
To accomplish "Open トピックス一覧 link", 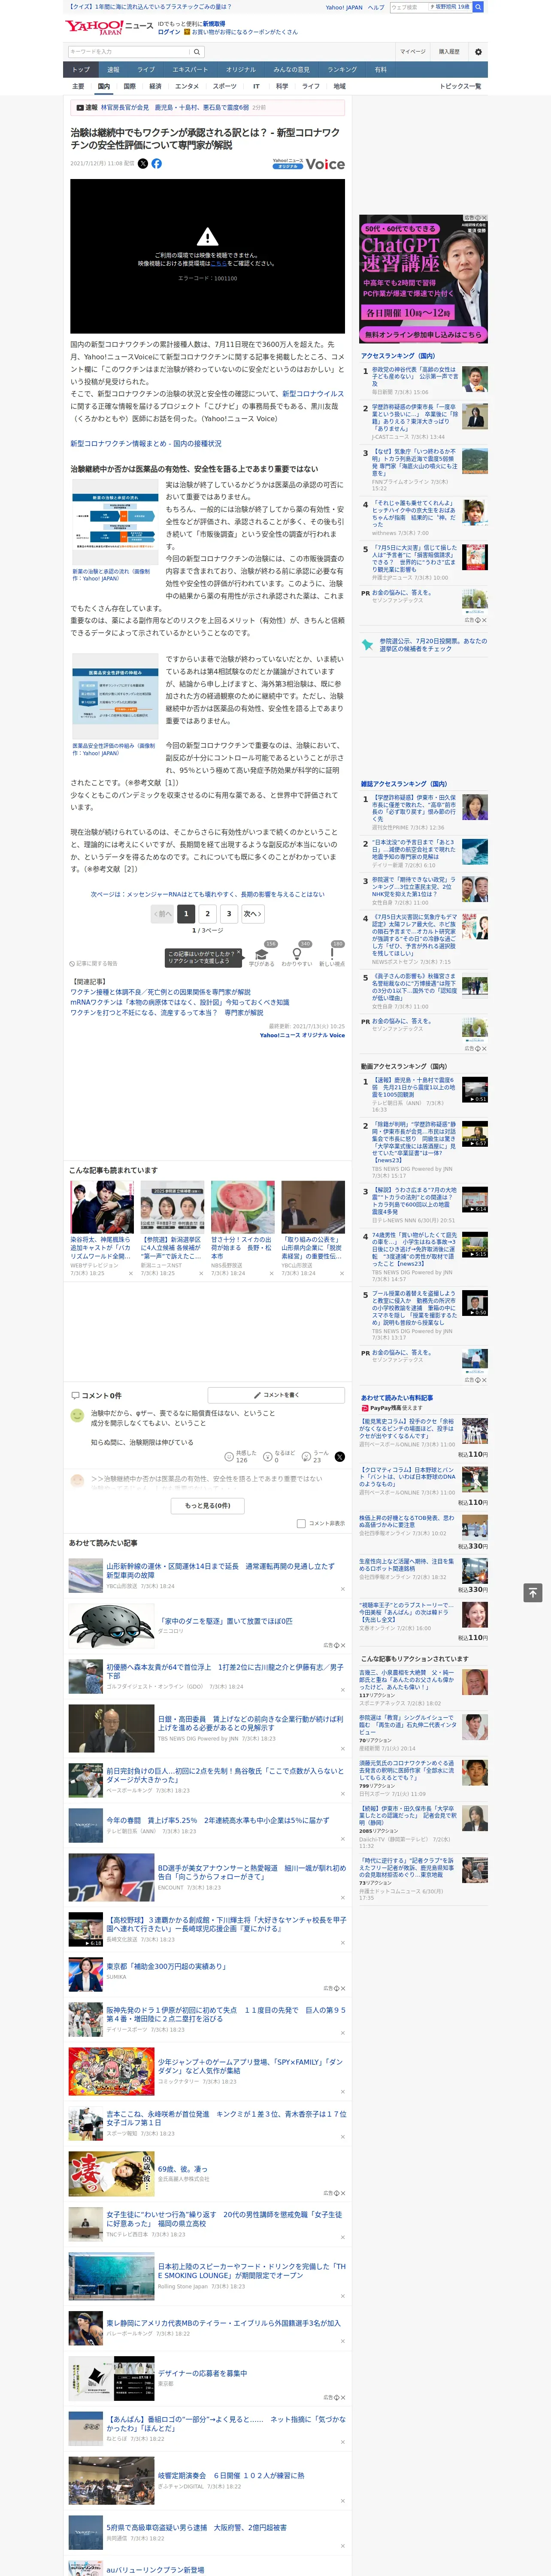I will (460, 86).
